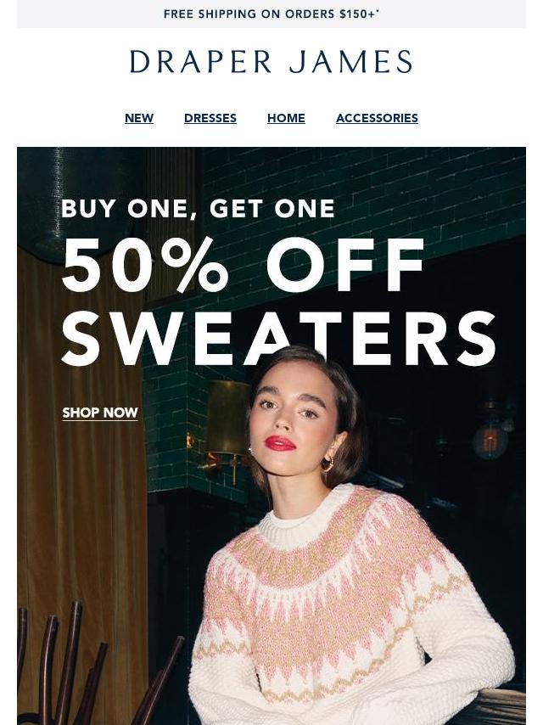Open the NEW navigation link

point(139,118)
